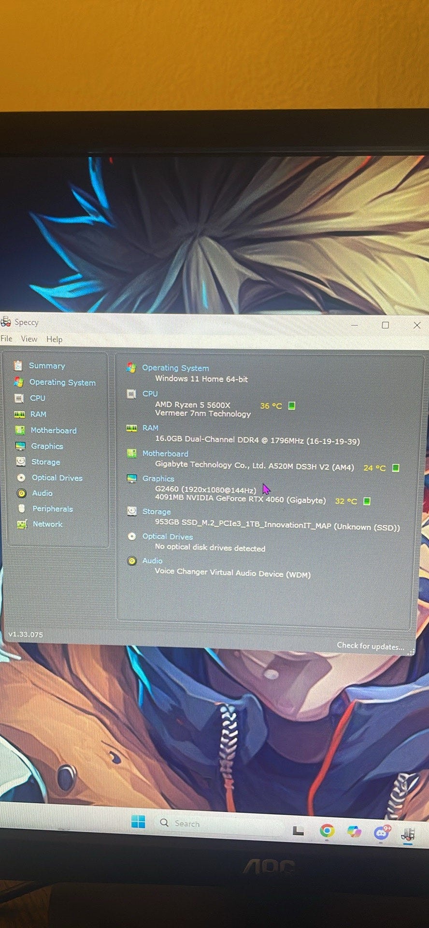Click the Speccy icon in the taskbar
Viewport: 429px width, 928px height.
tap(408, 833)
